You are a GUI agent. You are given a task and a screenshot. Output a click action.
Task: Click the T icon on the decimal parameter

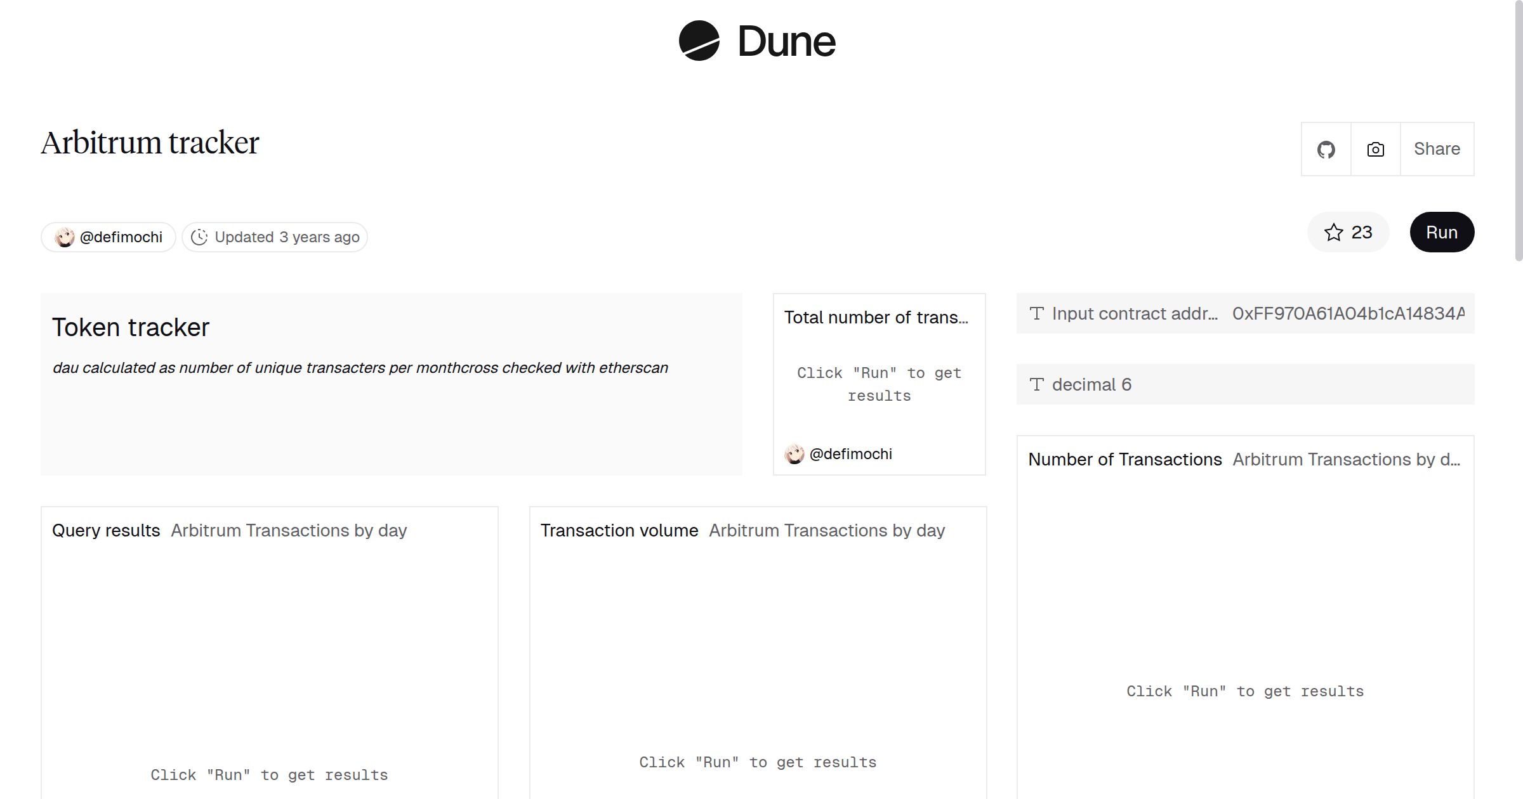click(1037, 384)
